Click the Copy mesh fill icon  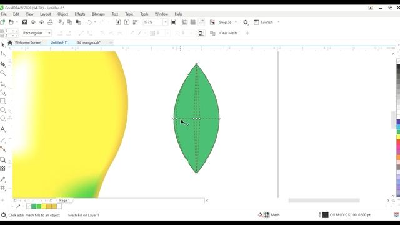(x=212, y=33)
